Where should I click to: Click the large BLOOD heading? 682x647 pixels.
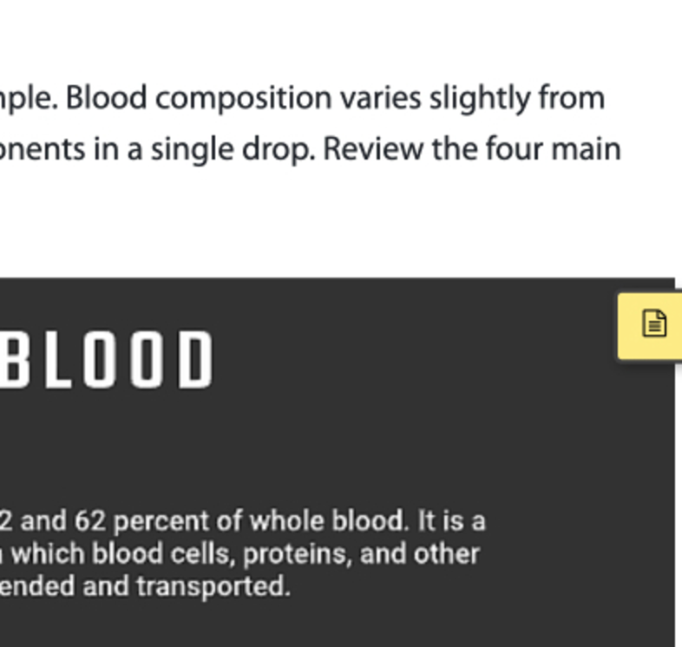107,359
